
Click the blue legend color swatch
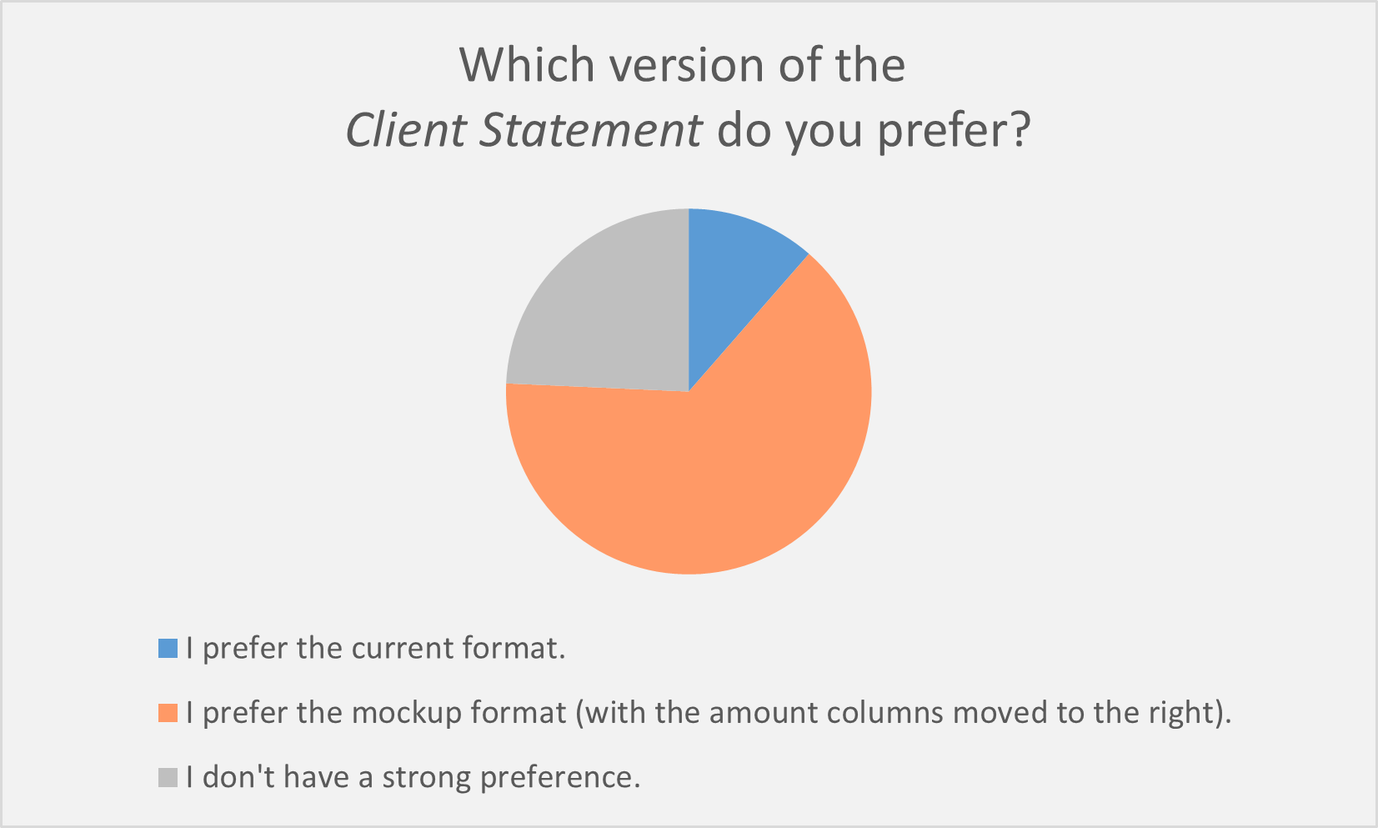pos(168,649)
